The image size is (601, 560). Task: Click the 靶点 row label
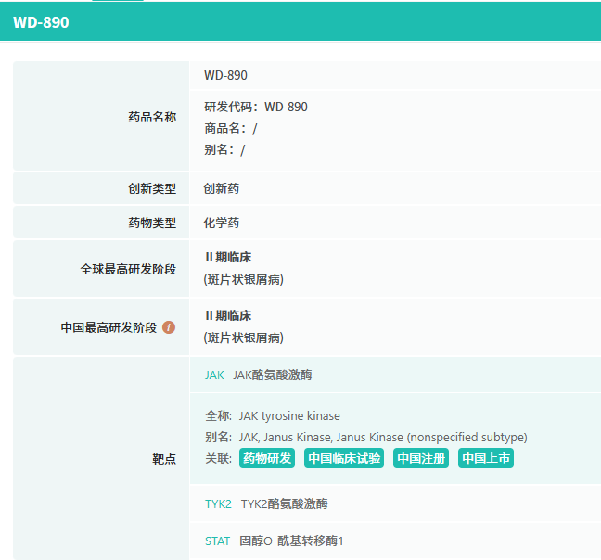coord(164,459)
